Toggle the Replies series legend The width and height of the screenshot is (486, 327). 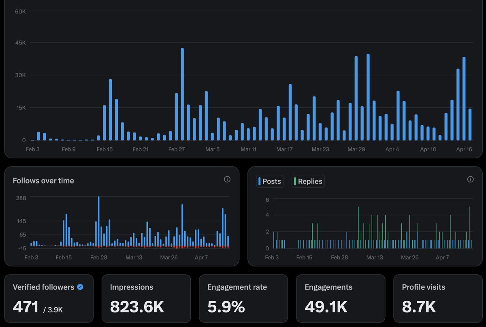(308, 181)
